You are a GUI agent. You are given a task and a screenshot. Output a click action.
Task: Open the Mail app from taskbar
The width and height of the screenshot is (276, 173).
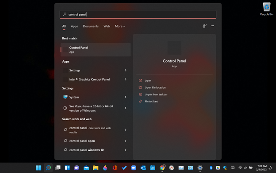(x=86, y=168)
